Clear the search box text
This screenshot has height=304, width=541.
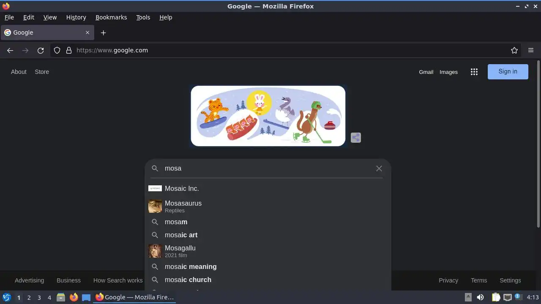click(379, 168)
